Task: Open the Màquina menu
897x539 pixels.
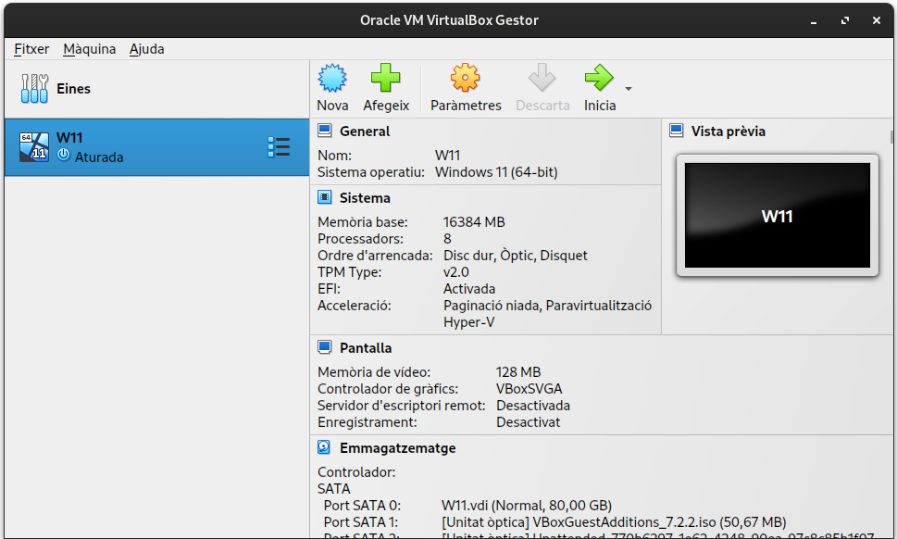Action: (89, 49)
